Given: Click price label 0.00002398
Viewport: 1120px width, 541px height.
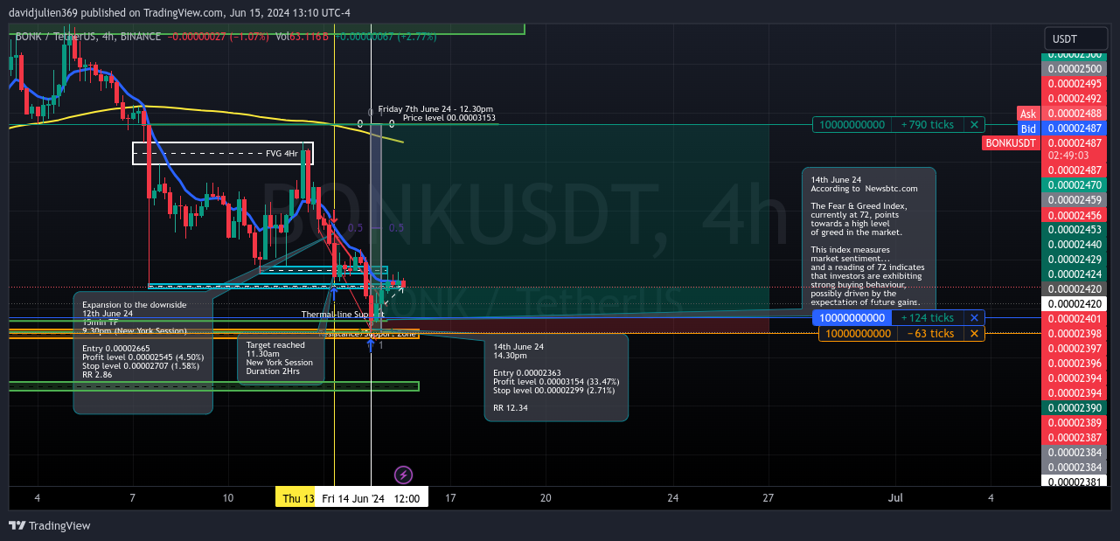Looking at the screenshot, I should [x=1075, y=334].
